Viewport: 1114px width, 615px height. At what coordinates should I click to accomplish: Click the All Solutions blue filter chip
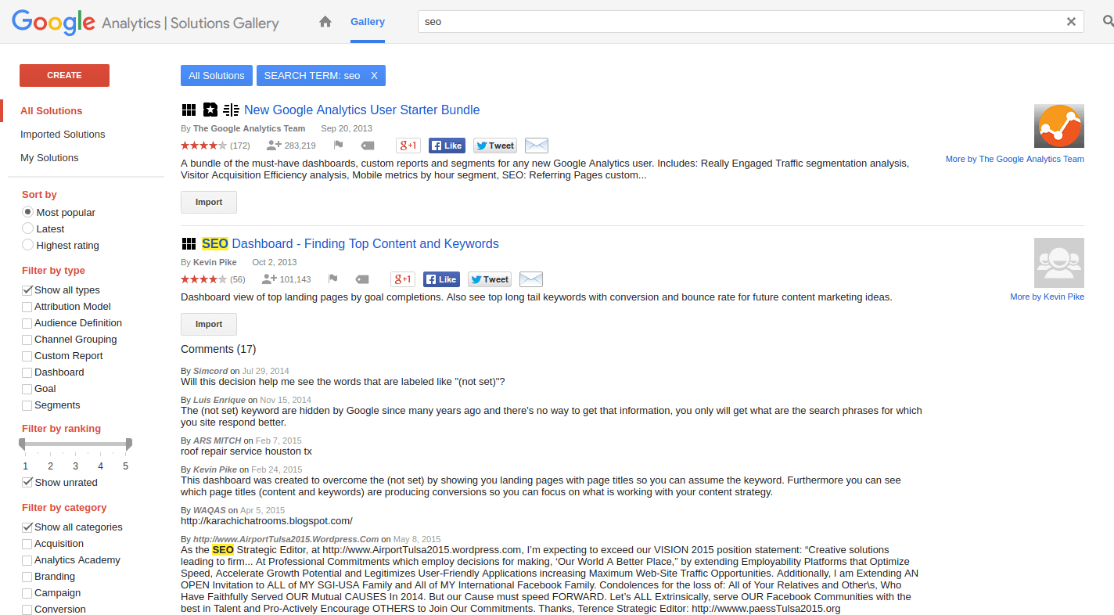[x=217, y=76]
